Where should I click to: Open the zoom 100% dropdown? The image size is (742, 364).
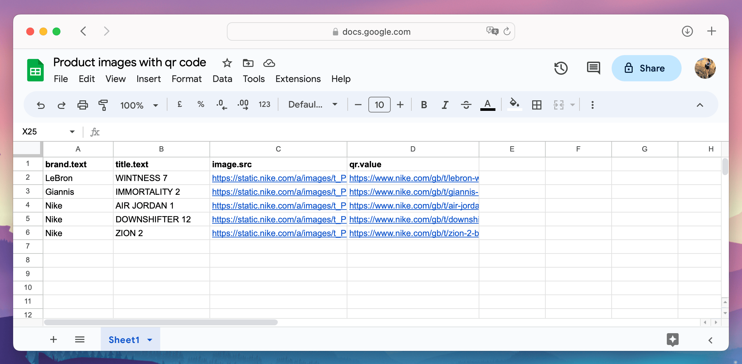pyautogui.click(x=139, y=105)
